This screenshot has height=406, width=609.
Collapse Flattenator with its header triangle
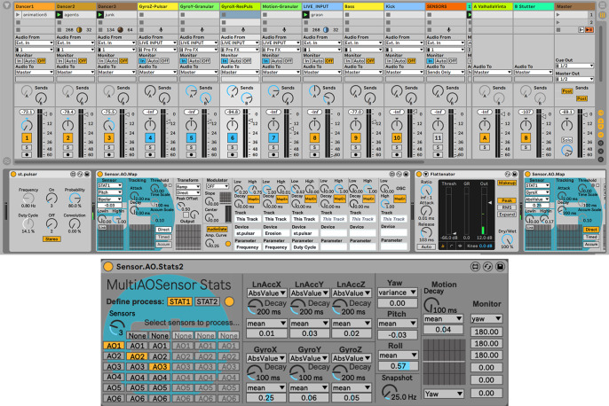[426, 174]
